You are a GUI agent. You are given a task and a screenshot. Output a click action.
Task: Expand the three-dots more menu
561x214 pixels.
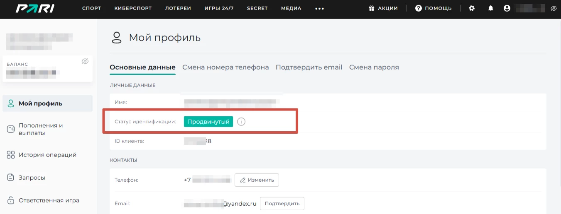point(319,8)
